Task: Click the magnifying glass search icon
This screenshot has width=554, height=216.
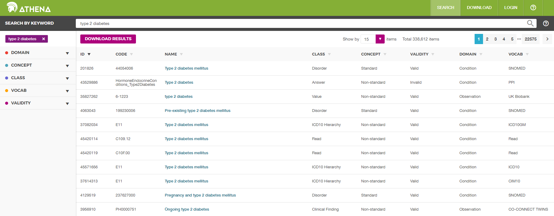Action: (530, 23)
